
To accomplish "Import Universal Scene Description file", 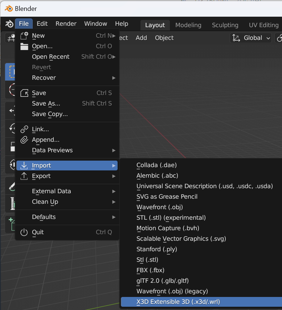I will click(x=201, y=186).
